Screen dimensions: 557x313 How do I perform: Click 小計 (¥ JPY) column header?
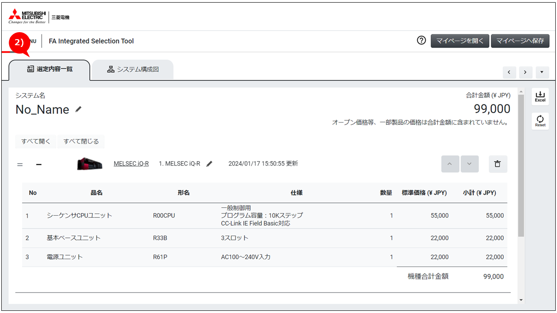[x=480, y=193]
